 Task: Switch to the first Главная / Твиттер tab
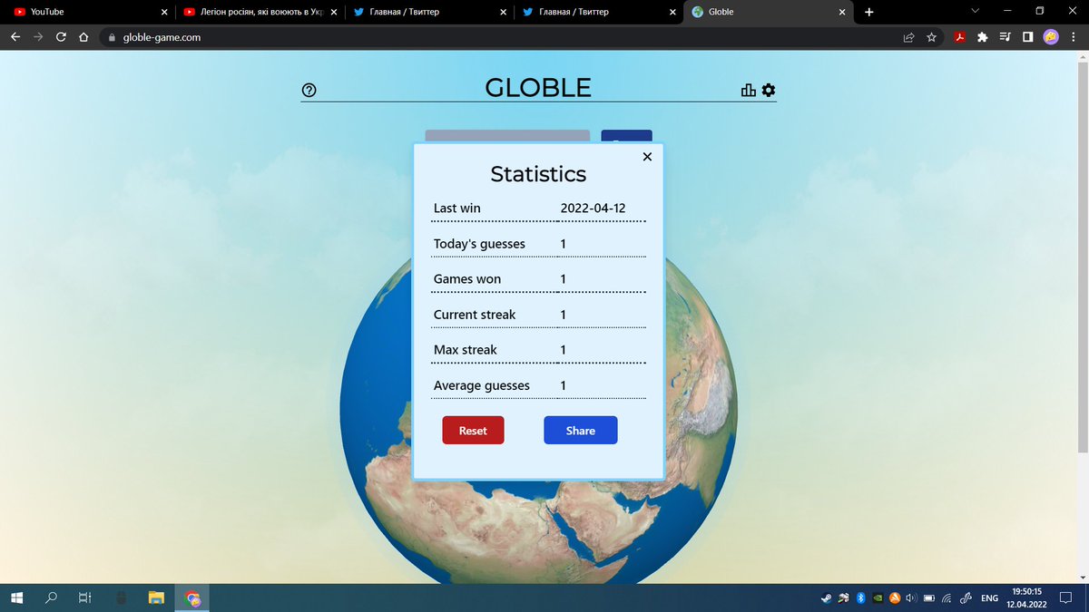(x=430, y=12)
